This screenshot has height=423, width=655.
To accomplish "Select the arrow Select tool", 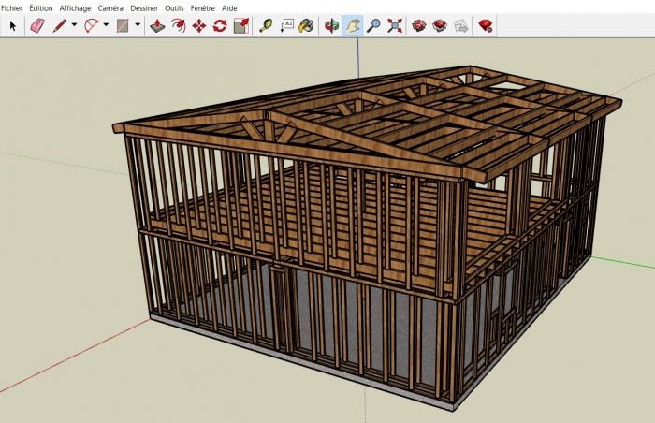I will coord(13,26).
